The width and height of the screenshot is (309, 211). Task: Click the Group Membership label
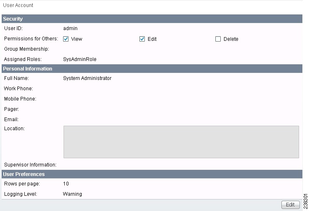click(x=26, y=49)
